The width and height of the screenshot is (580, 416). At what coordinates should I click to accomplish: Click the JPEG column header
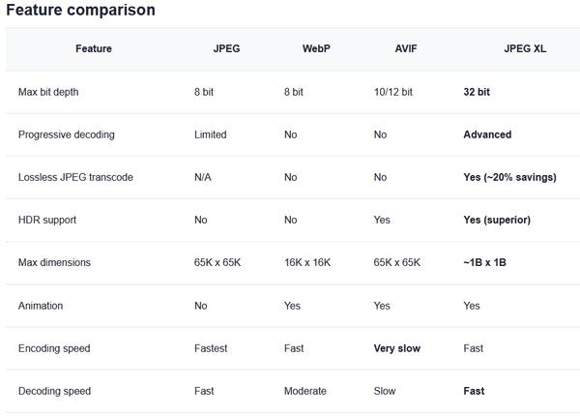point(226,49)
